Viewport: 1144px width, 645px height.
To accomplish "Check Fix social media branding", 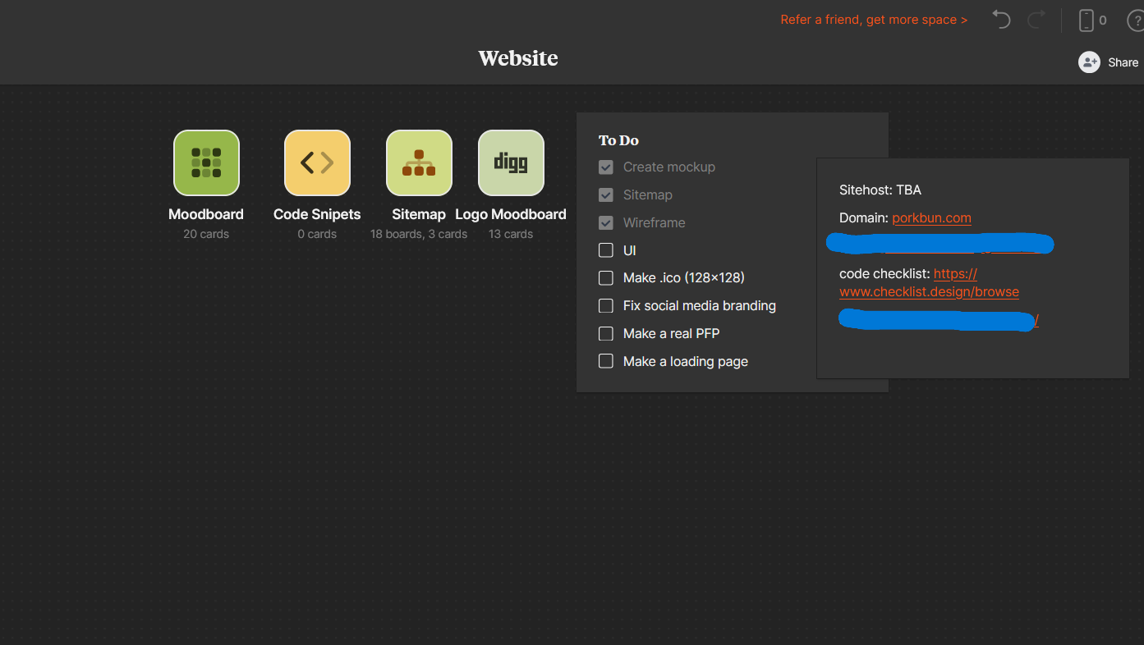I will (x=606, y=306).
